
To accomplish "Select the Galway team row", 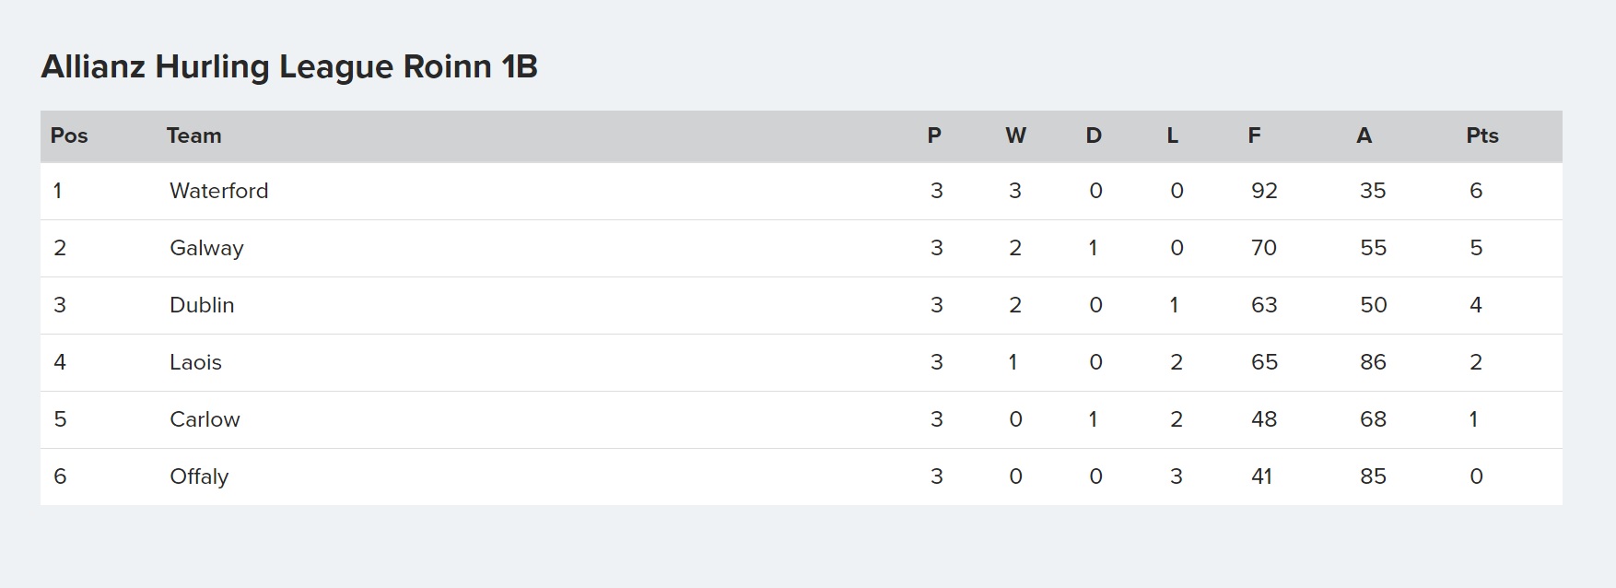I will 801,248.
